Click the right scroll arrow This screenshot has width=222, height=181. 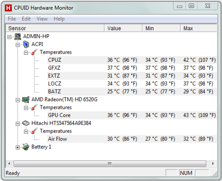[213, 164]
